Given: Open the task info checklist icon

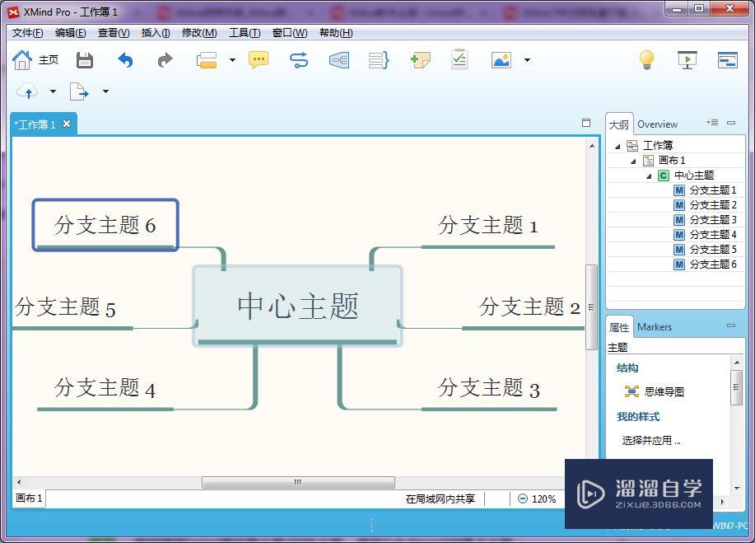Looking at the screenshot, I should (459, 59).
